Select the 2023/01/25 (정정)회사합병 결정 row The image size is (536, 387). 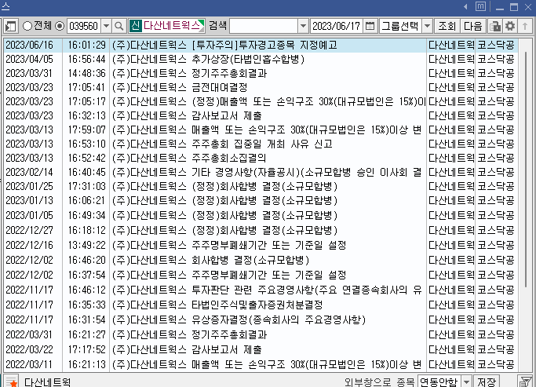point(261,186)
